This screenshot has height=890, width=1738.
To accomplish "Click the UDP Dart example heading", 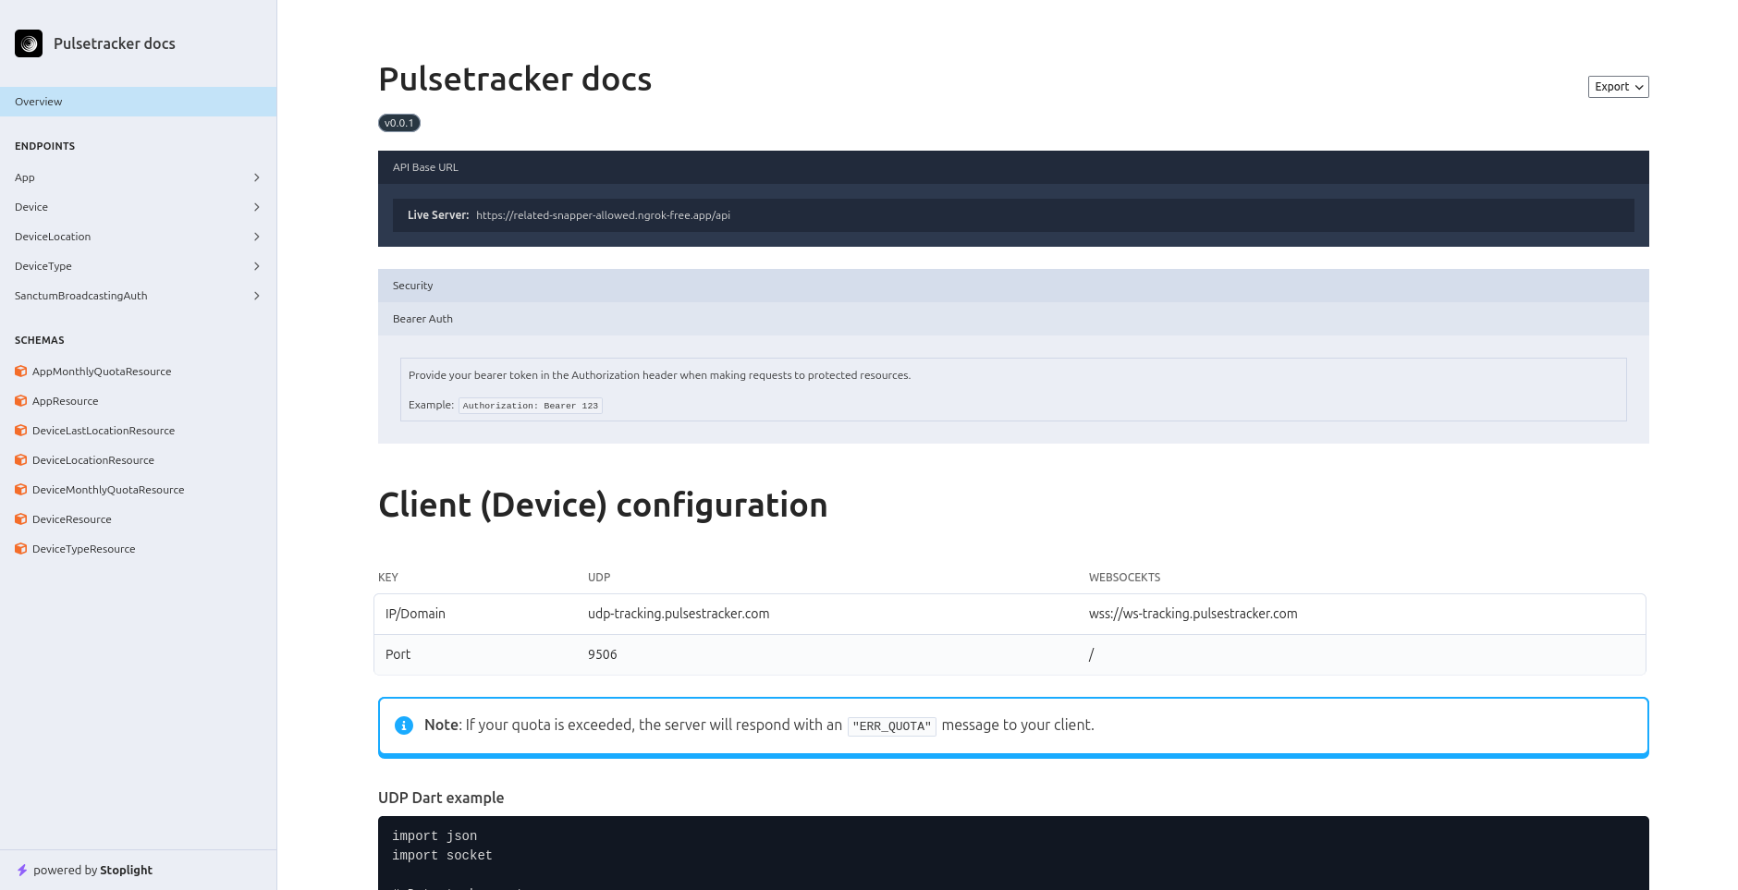I will pos(441,798).
